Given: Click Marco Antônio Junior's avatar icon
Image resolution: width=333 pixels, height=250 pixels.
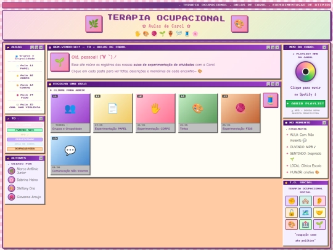Looking at the screenshot, I should click(x=12, y=171).
